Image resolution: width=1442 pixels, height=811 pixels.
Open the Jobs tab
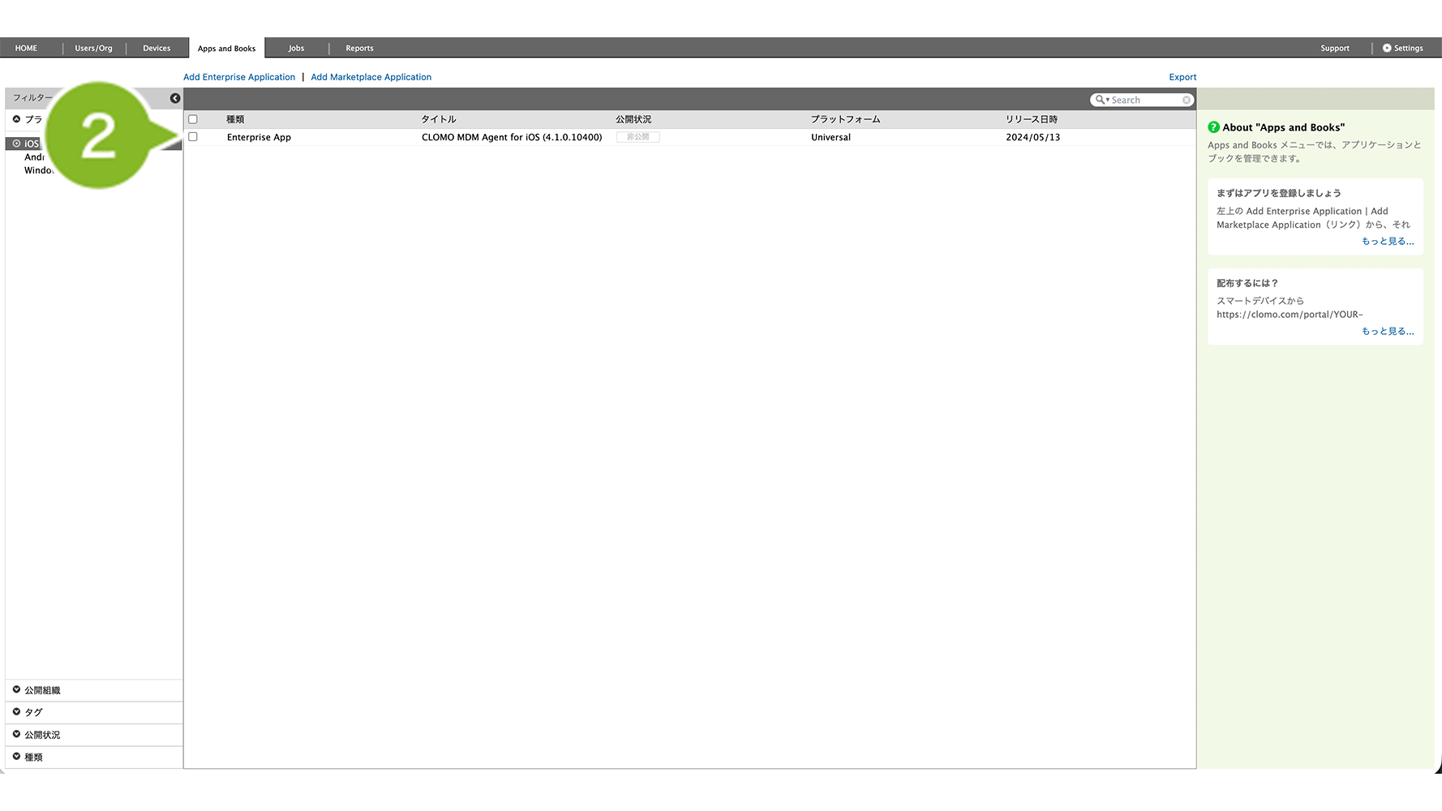tap(296, 48)
